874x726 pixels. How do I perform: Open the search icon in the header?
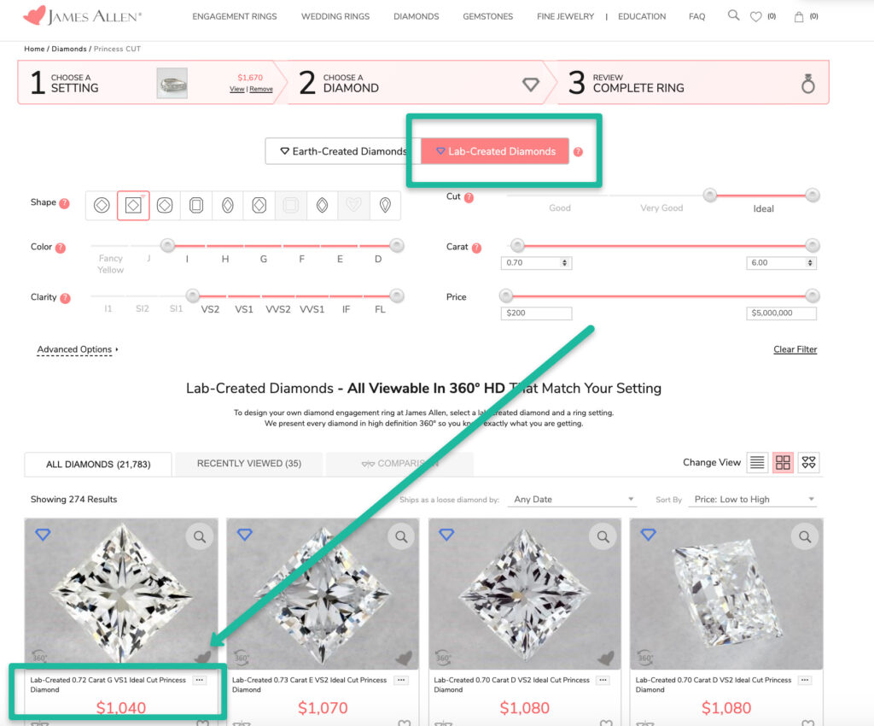pos(733,15)
